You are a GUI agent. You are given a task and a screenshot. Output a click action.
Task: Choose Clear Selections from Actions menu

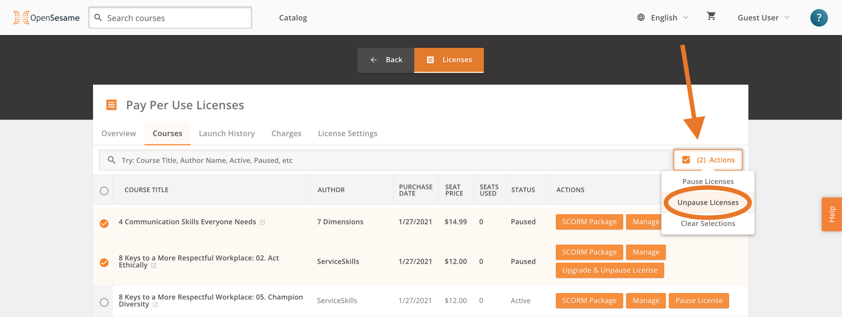pyautogui.click(x=708, y=223)
